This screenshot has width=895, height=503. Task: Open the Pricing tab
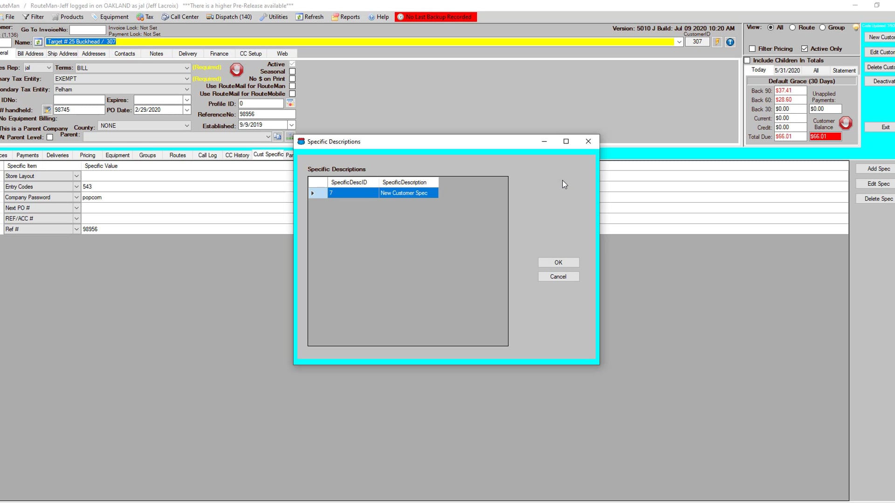[x=88, y=155]
